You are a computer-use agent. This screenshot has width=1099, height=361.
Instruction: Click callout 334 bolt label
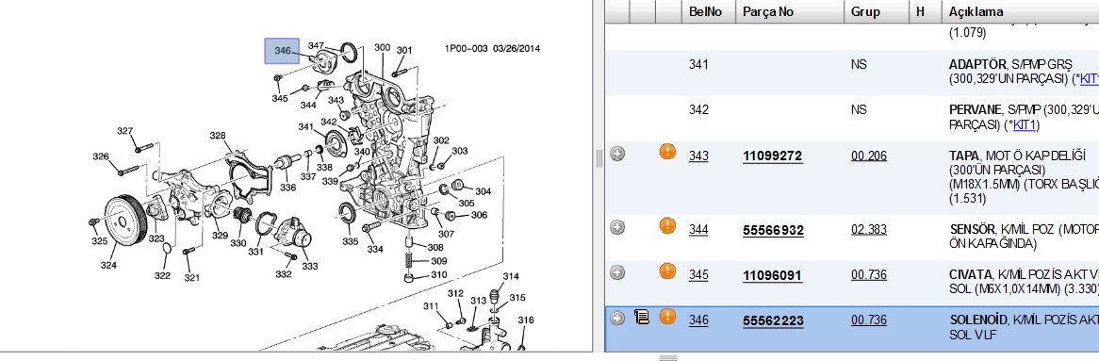[x=375, y=249]
